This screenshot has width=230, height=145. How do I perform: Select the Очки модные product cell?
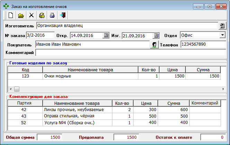pyautogui.click(x=90, y=76)
